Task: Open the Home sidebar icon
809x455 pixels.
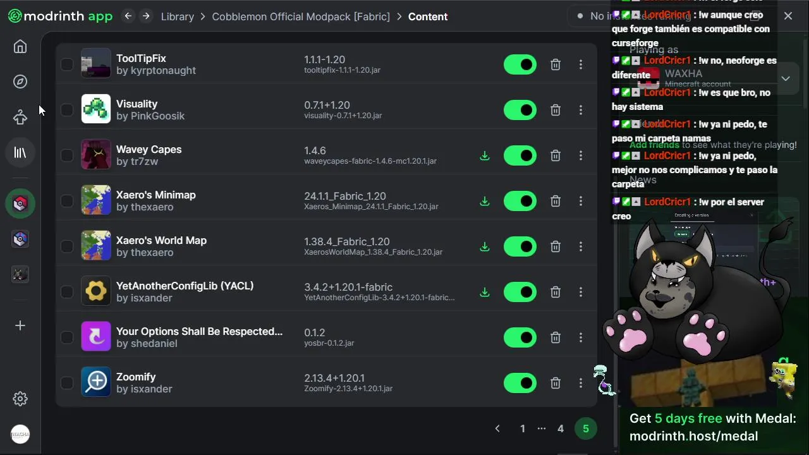Action: (20, 47)
